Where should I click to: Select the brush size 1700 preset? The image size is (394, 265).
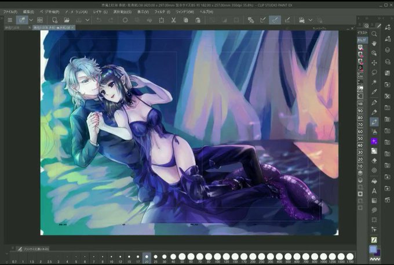350,258
